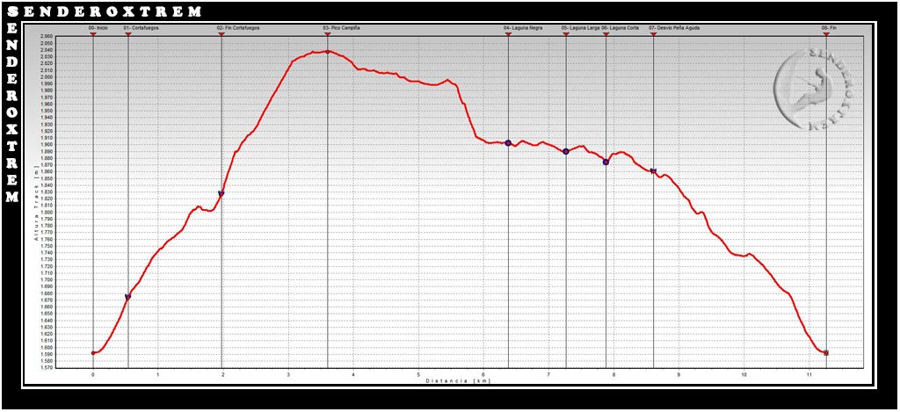Select the Fin Cortafuegos waypoint icon on the curve
The height and width of the screenshot is (412, 900).
[x=221, y=194]
